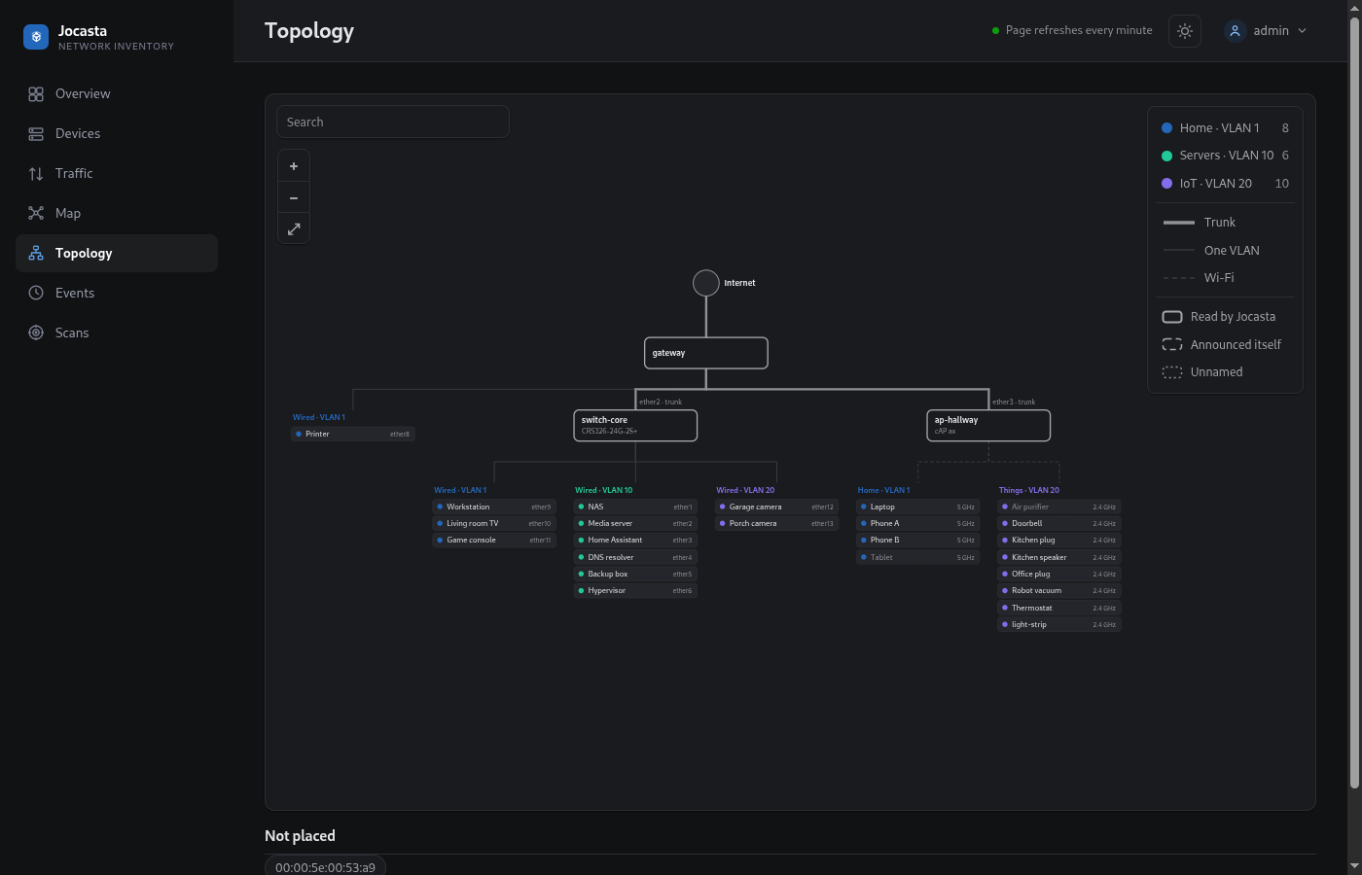The height and width of the screenshot is (875, 1362).
Task: Select the ap-hallway node
Action: pyautogui.click(x=988, y=426)
